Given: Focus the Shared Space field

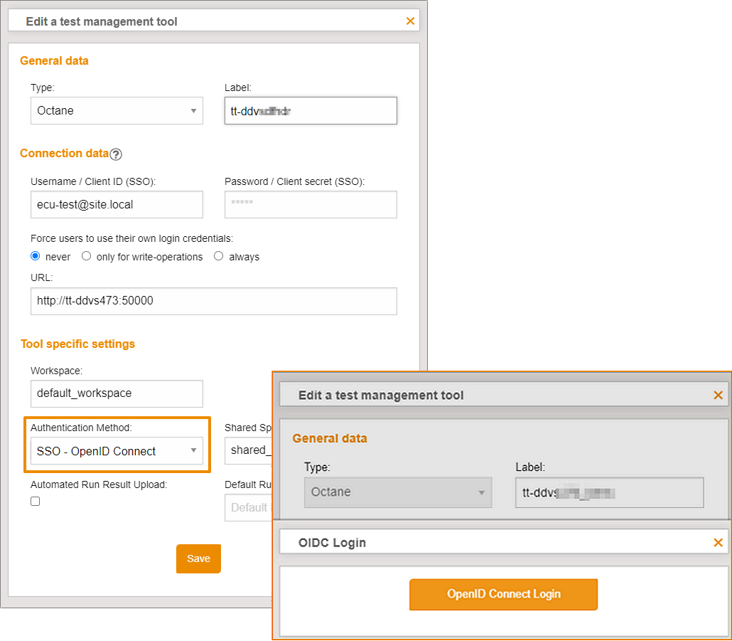Looking at the screenshot, I should [248, 451].
